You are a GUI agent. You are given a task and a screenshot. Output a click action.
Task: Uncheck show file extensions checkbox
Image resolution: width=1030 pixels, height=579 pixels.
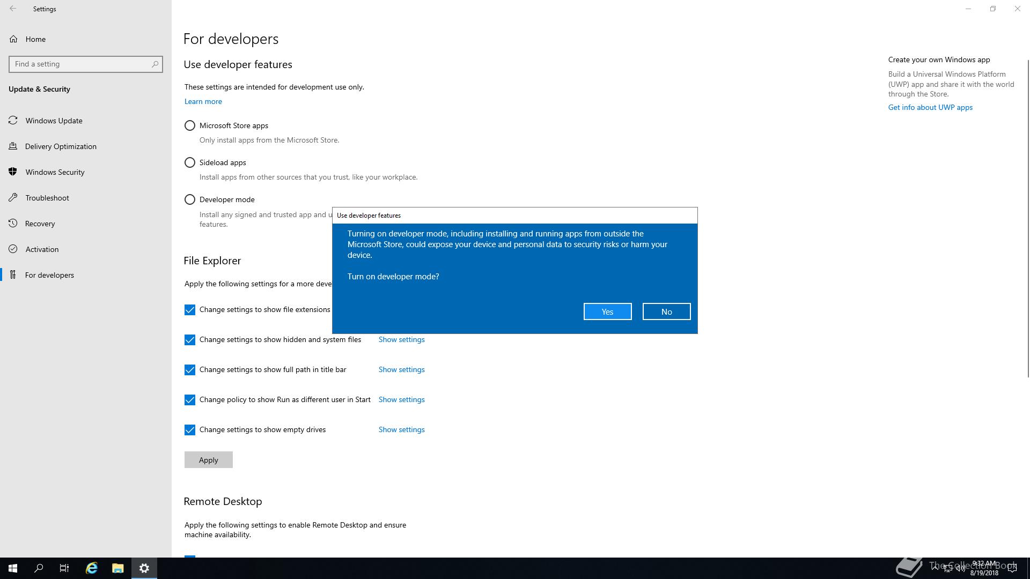190,310
